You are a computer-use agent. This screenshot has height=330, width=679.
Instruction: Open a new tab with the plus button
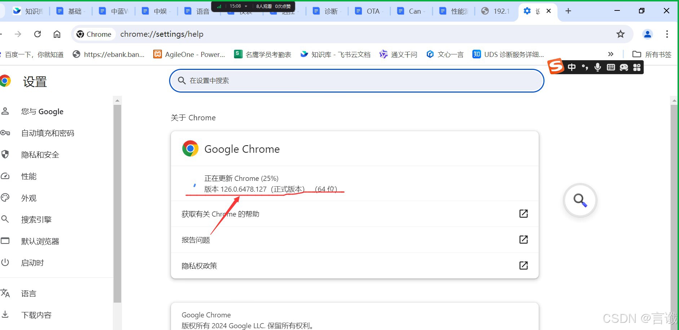568,11
